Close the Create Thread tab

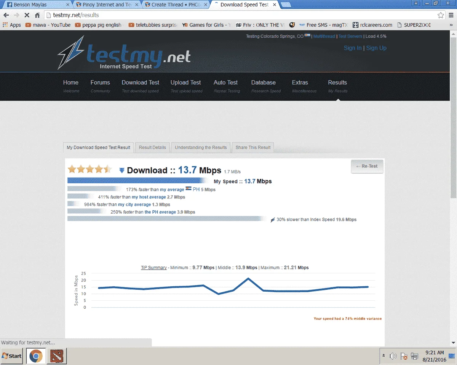pos(206,5)
